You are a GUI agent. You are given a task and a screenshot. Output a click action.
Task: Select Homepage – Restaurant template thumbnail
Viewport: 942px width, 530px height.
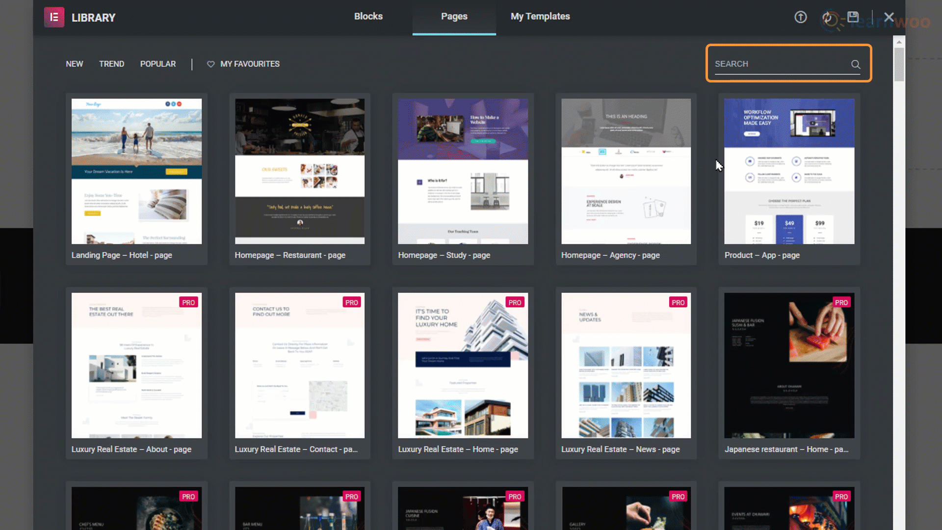coord(300,171)
